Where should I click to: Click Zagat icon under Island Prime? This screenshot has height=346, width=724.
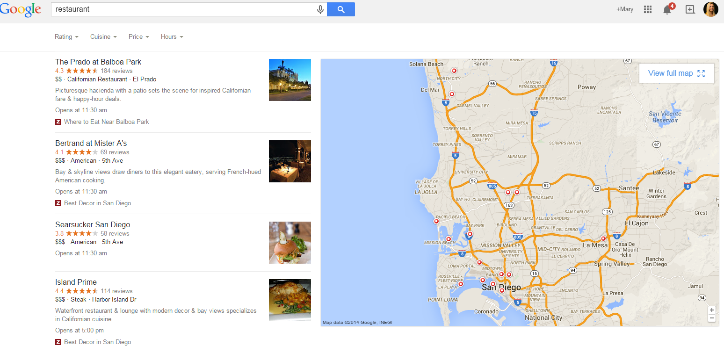(x=58, y=342)
